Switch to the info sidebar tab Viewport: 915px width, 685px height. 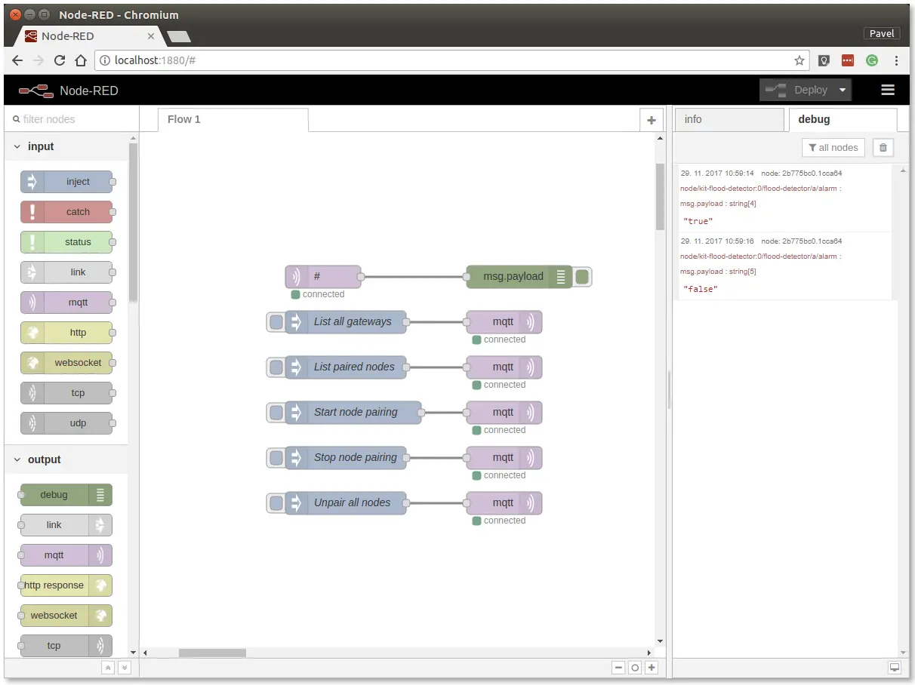729,119
